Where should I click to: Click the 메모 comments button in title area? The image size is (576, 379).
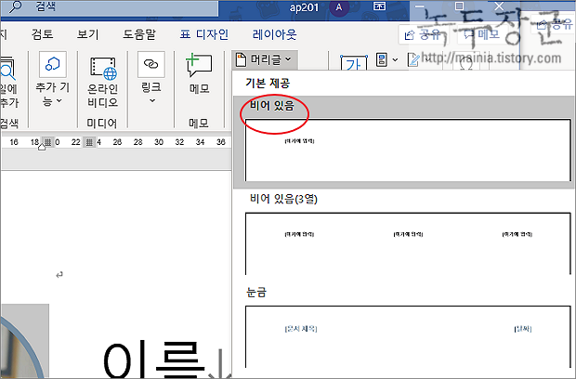[482, 34]
